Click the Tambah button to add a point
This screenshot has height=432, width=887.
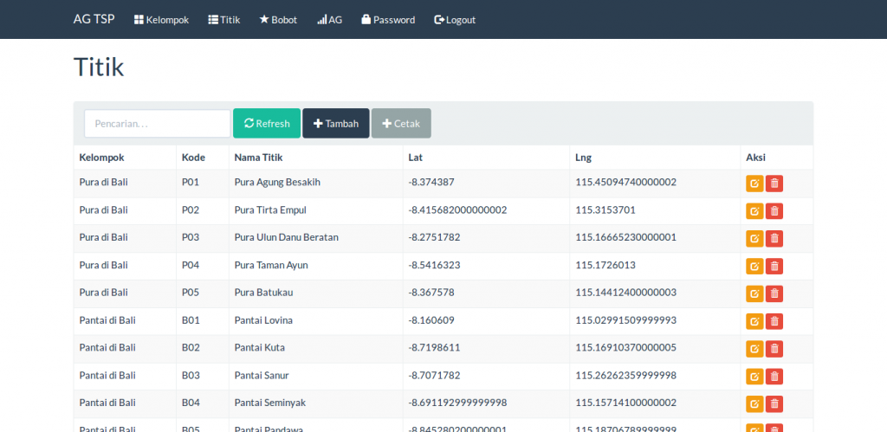tap(336, 124)
